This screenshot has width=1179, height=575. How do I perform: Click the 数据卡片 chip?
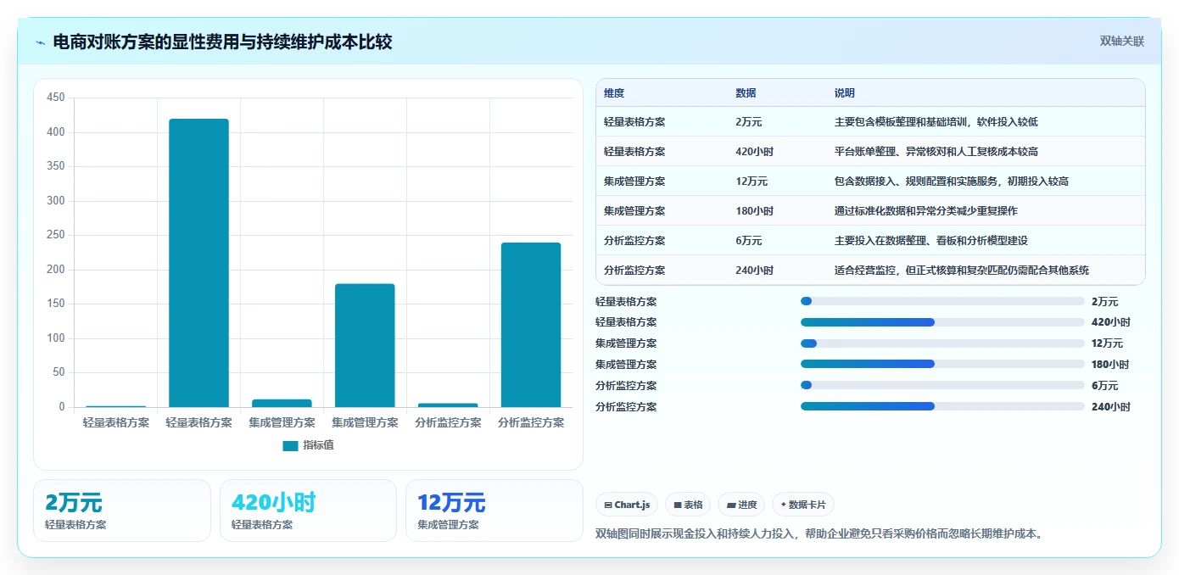point(802,505)
